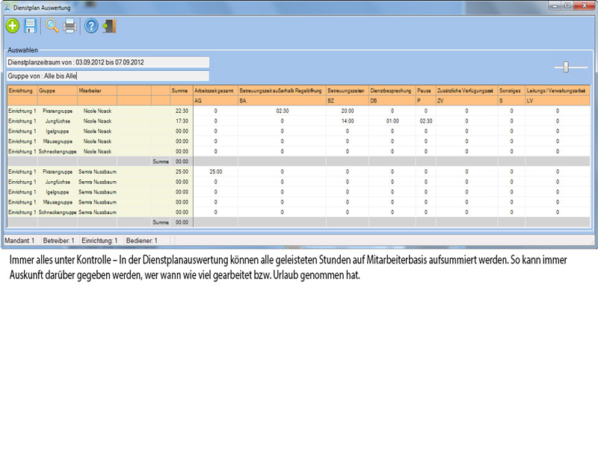Click the green plus add icon

click(13, 26)
